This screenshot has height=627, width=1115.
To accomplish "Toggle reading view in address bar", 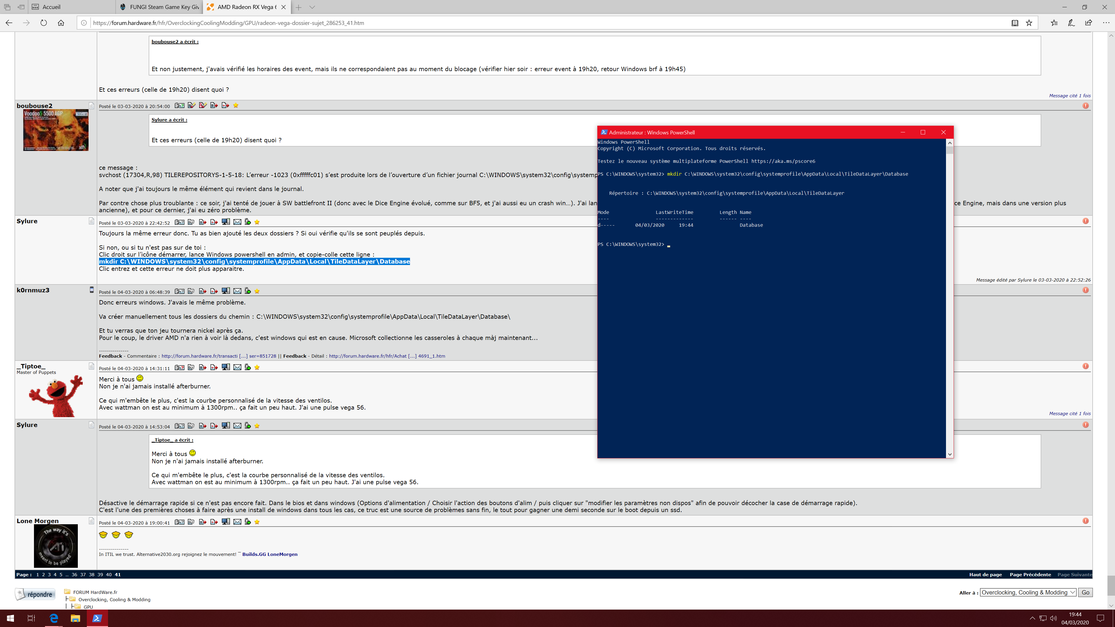I will point(1015,23).
